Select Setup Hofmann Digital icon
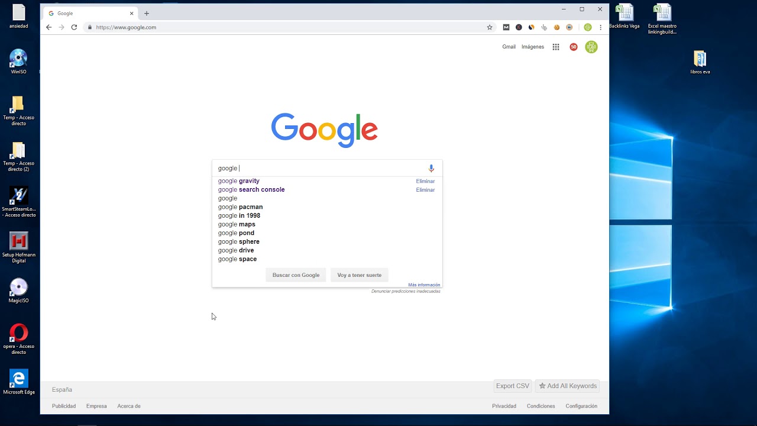 pos(19,248)
